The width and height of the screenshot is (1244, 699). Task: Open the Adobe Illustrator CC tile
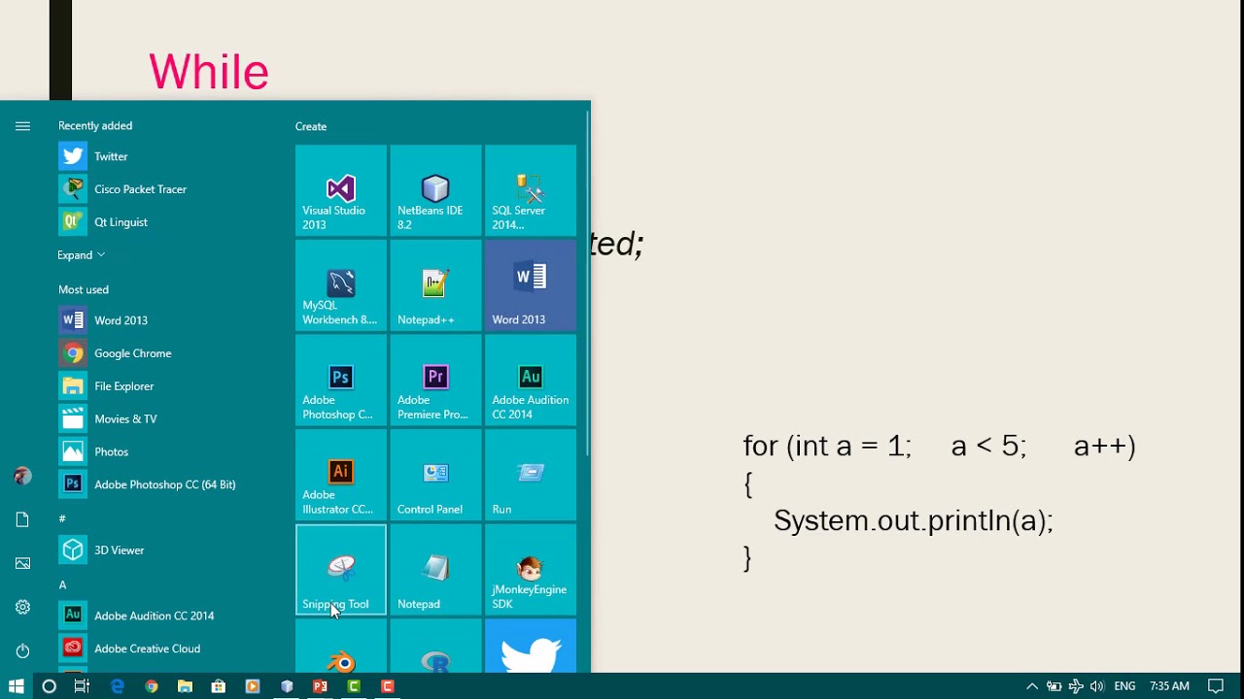pyautogui.click(x=341, y=475)
